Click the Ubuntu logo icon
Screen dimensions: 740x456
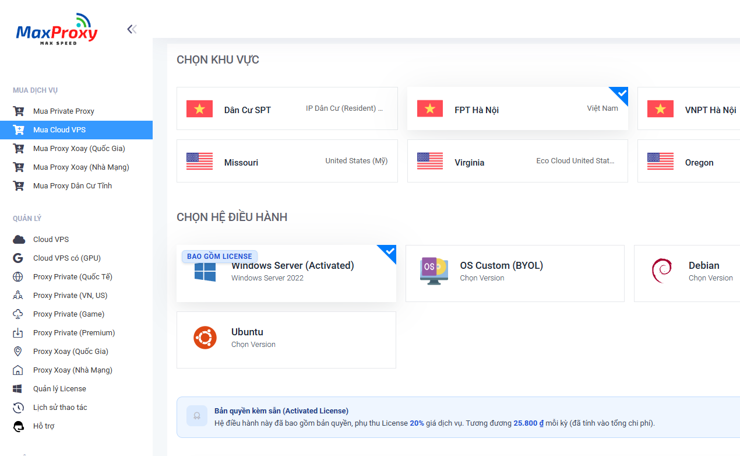click(x=205, y=338)
